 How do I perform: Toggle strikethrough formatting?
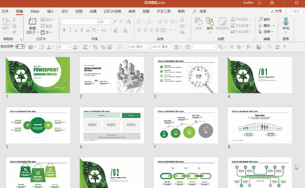tap(88, 30)
